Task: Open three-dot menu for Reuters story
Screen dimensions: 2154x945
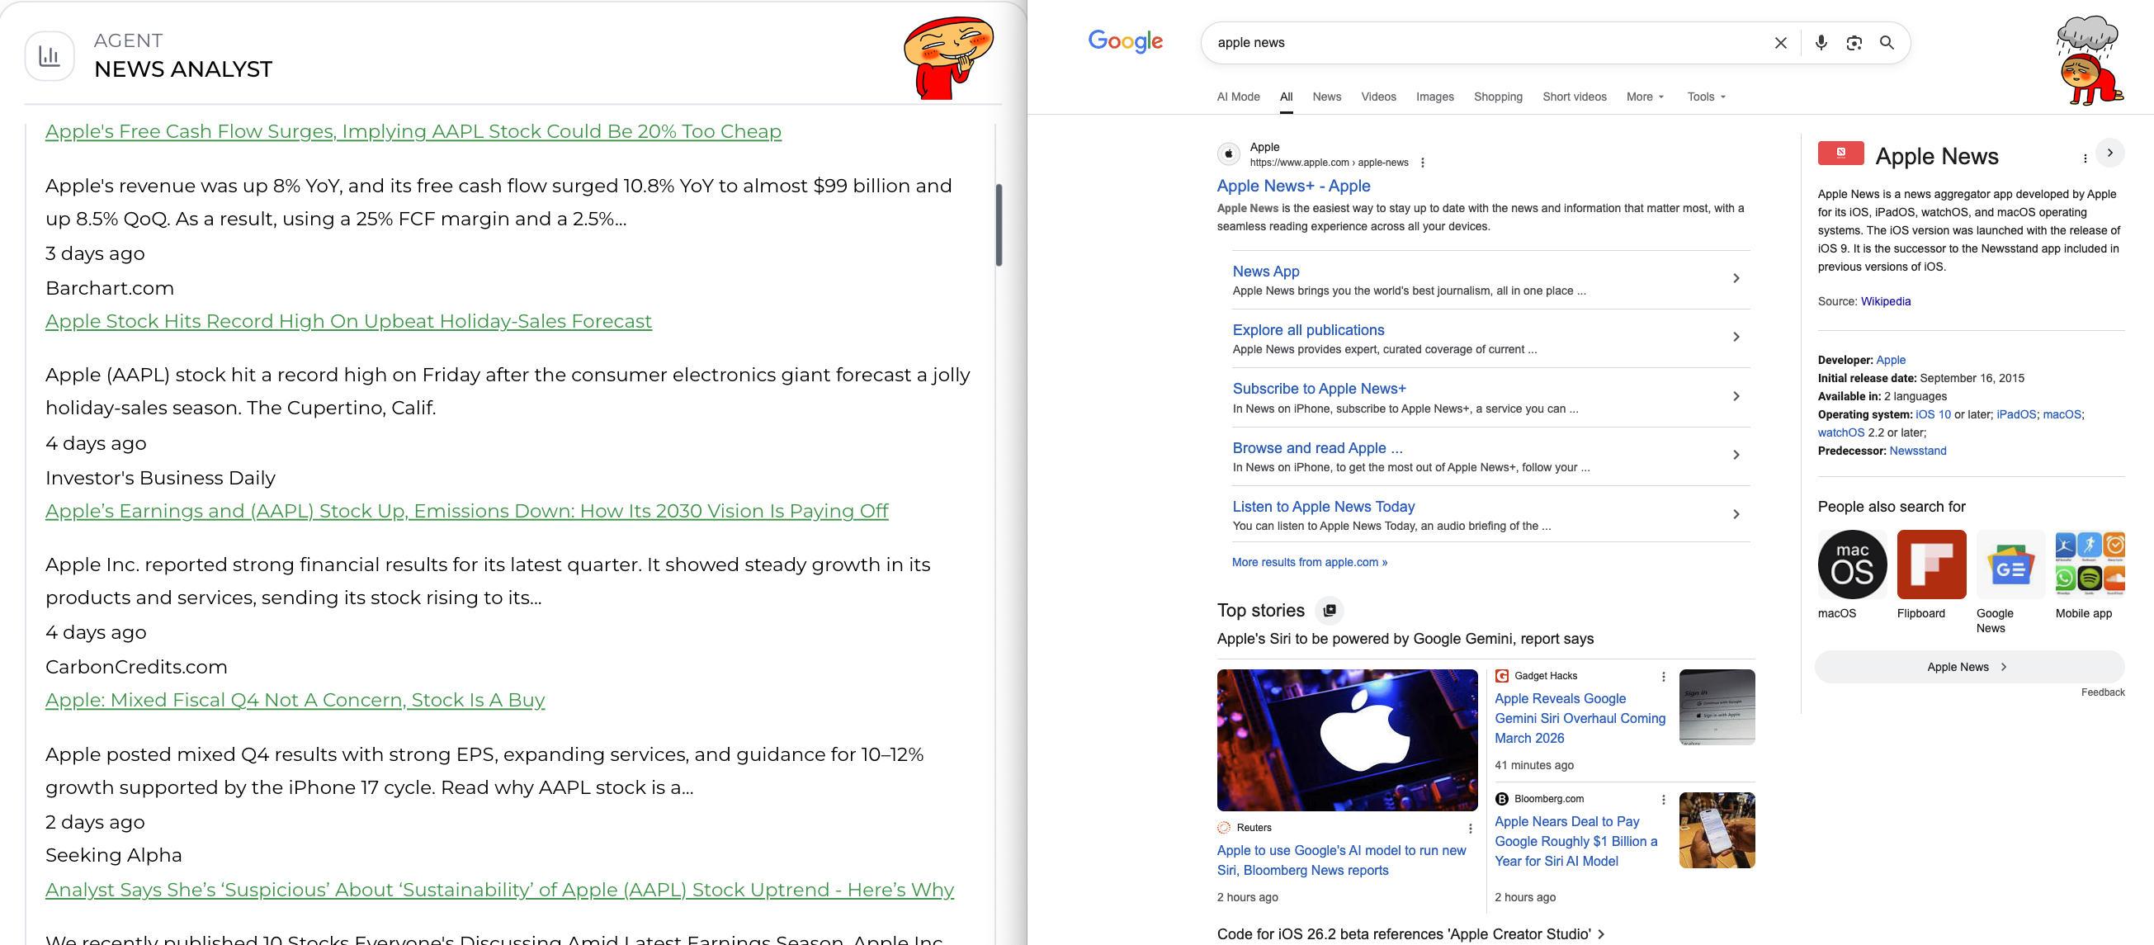Action: (1470, 828)
